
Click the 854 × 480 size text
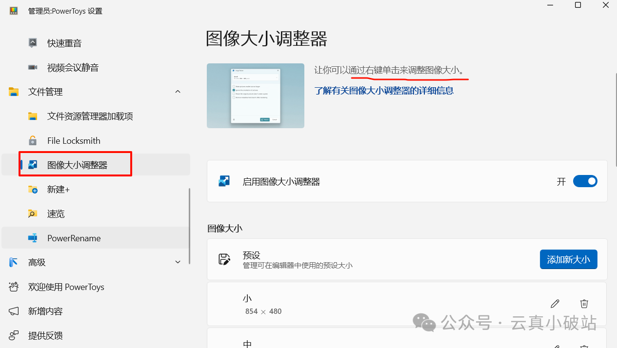pyautogui.click(x=263, y=311)
